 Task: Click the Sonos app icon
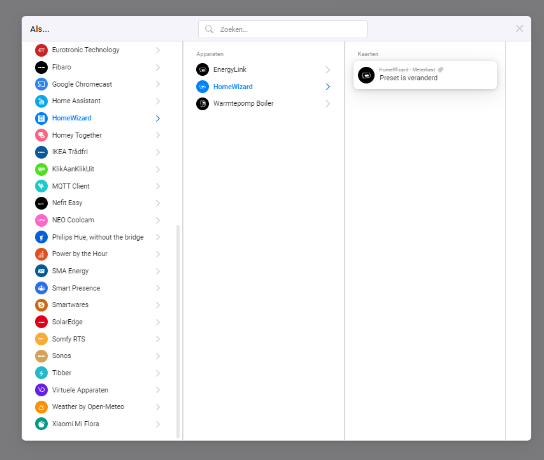pos(41,356)
